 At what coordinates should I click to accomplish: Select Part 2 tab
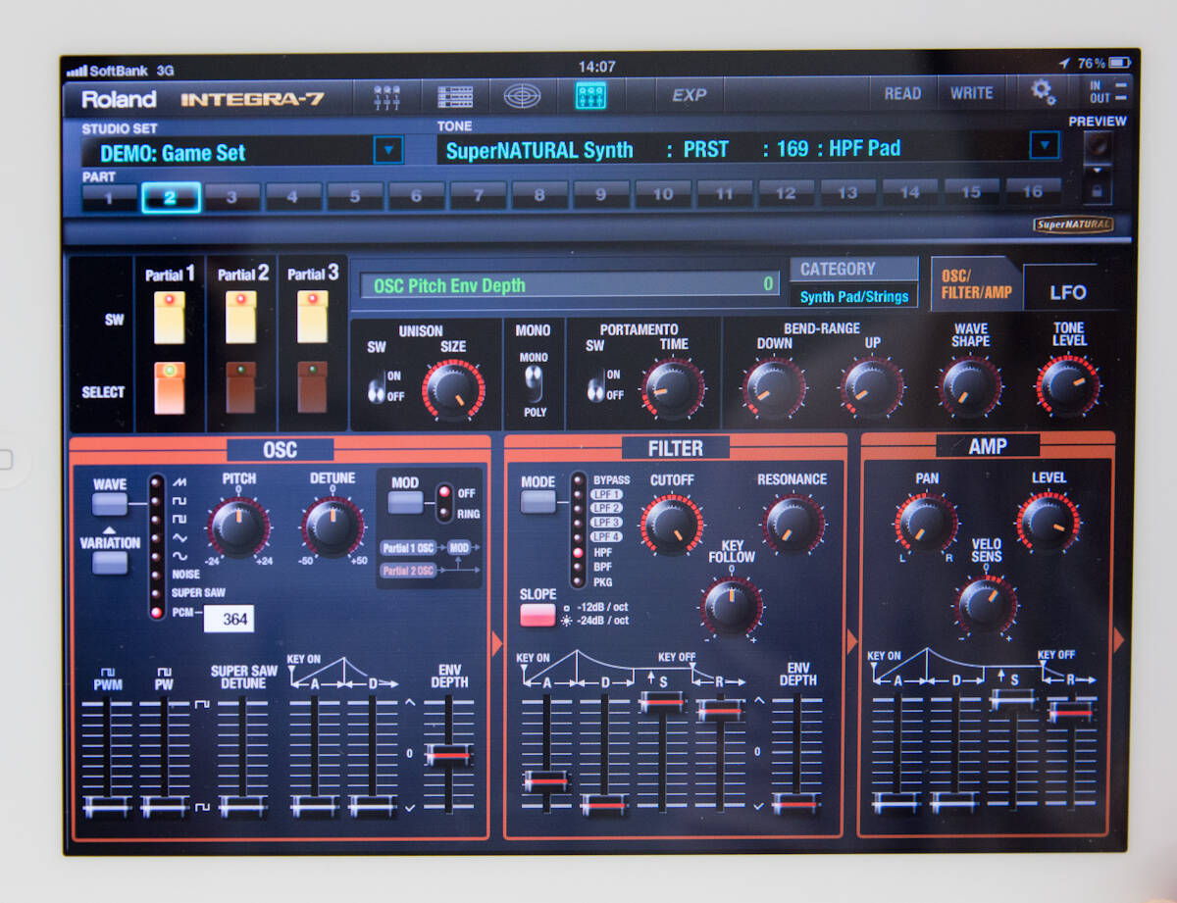pos(170,197)
